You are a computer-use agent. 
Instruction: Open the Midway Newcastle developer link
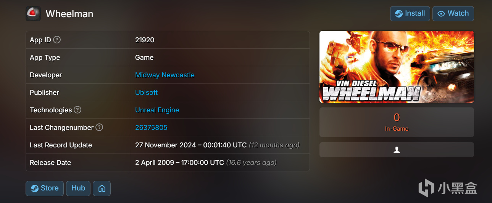pos(165,75)
